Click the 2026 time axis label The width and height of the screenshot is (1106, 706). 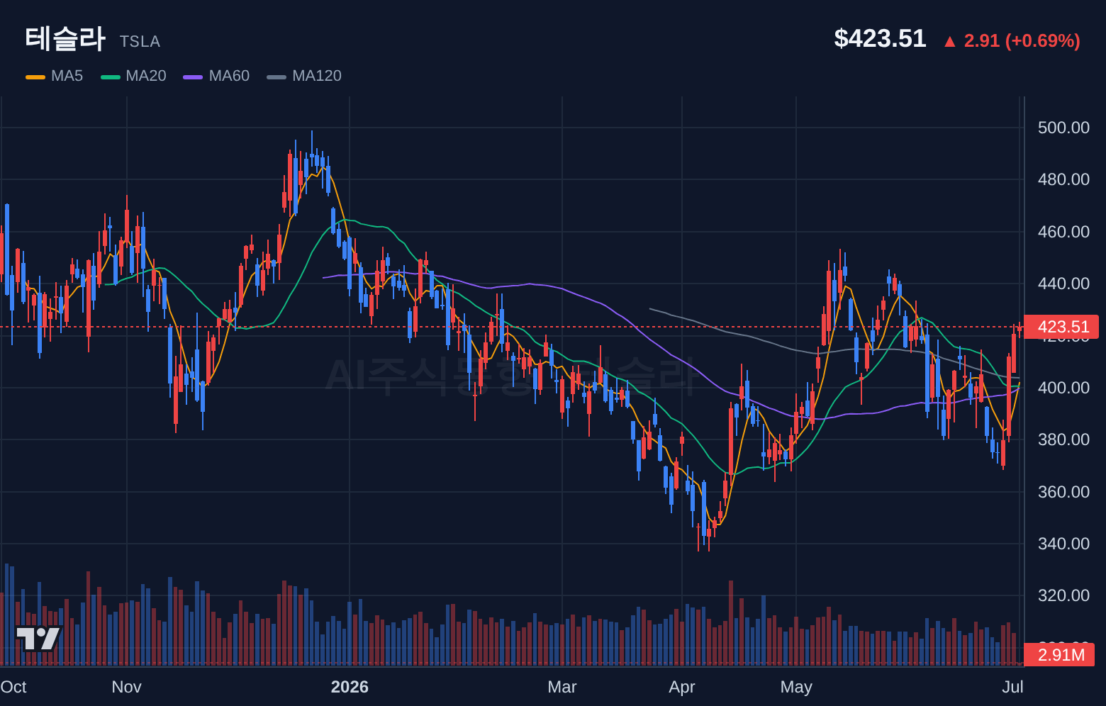coord(350,687)
